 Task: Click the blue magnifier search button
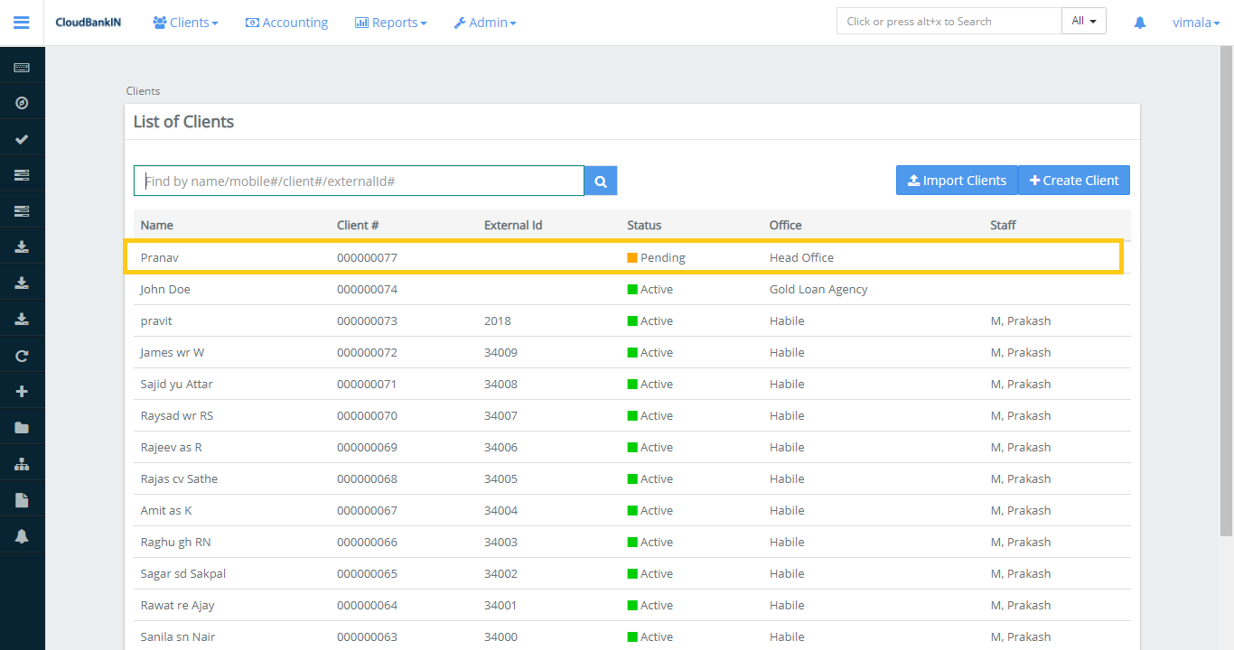click(x=601, y=181)
